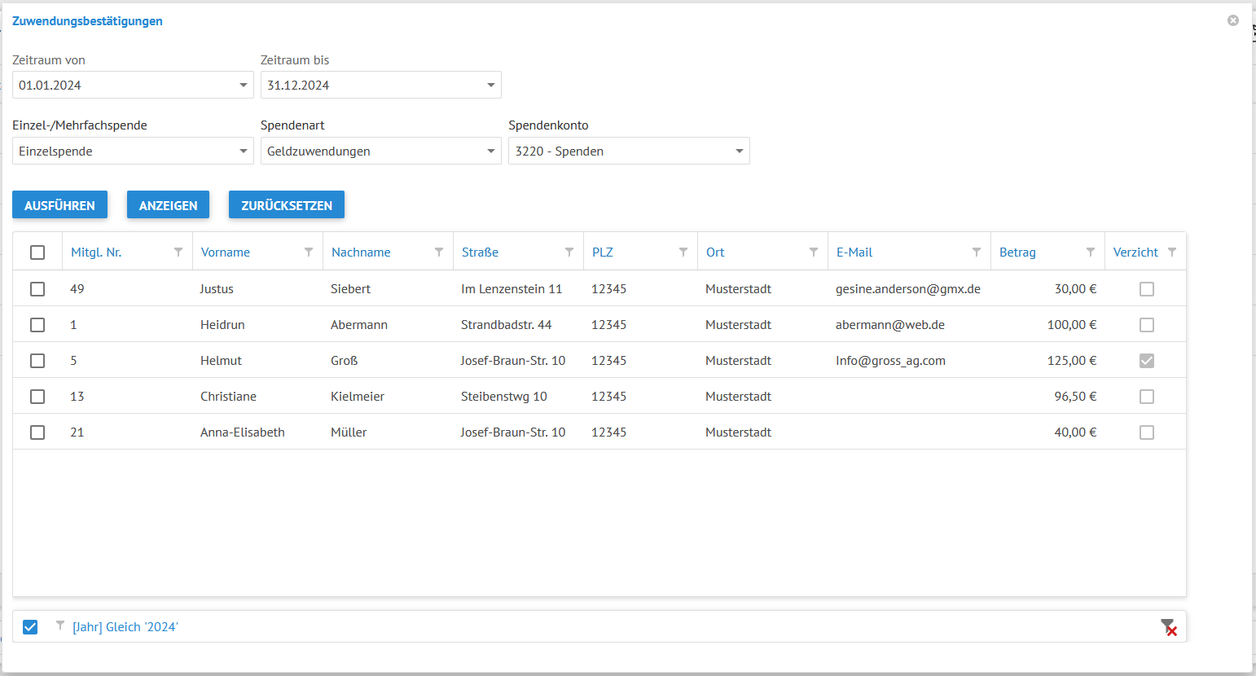
Task: Click member number 49 cell
Action: point(77,289)
